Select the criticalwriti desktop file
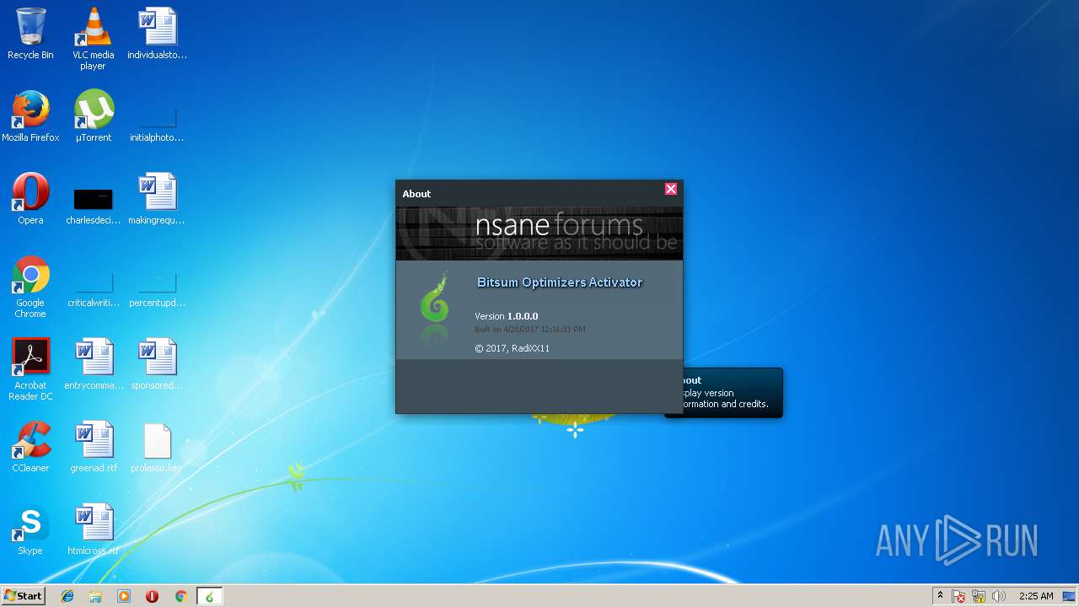The height and width of the screenshot is (607, 1079). point(94,287)
